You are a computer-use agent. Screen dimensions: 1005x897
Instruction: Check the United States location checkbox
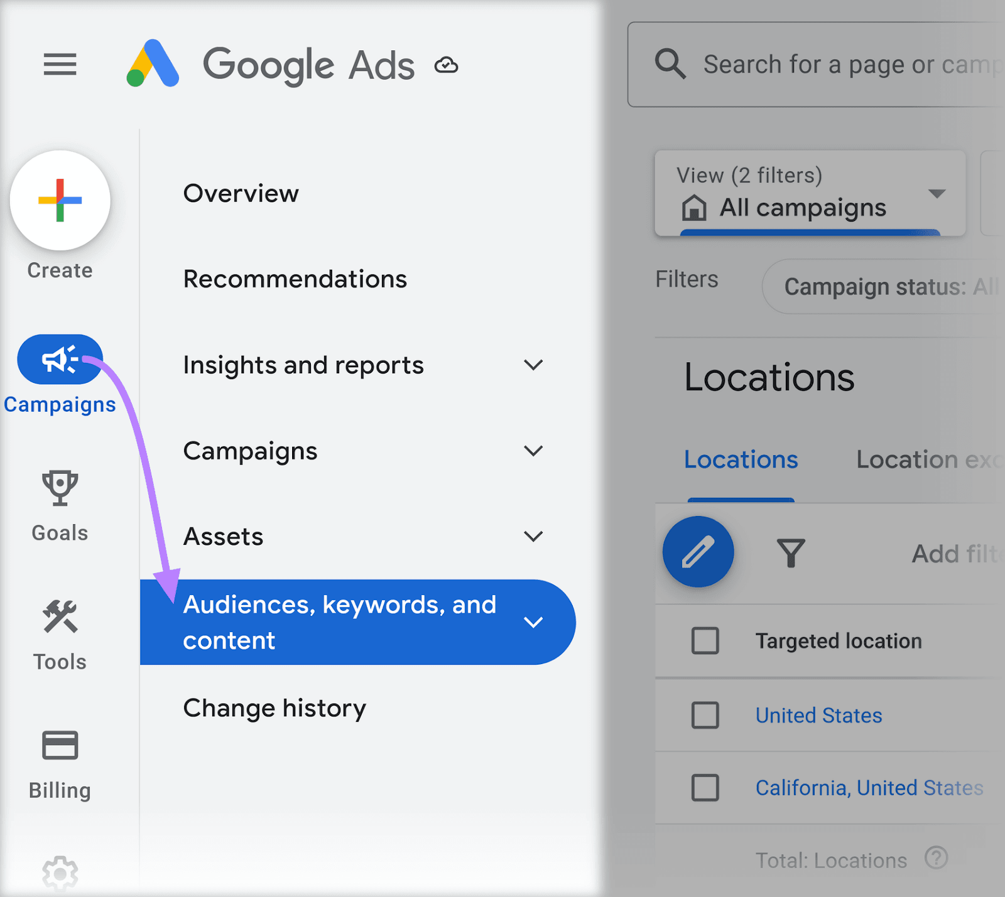705,715
